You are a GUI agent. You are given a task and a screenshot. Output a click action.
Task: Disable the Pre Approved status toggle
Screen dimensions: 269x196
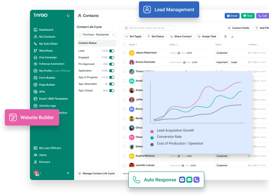point(111,64)
